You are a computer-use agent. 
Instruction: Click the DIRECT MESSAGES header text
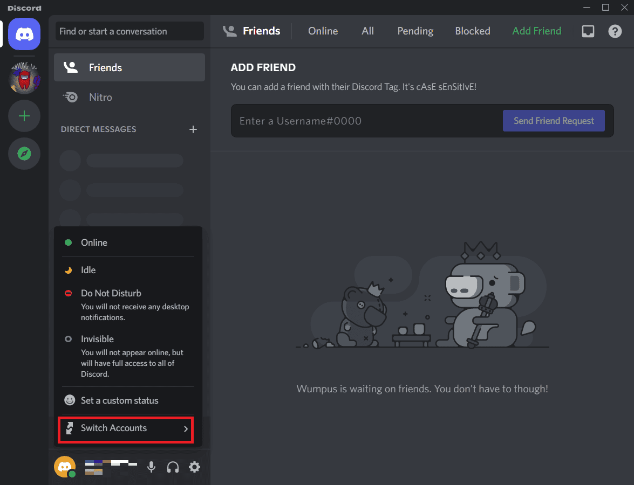(98, 129)
